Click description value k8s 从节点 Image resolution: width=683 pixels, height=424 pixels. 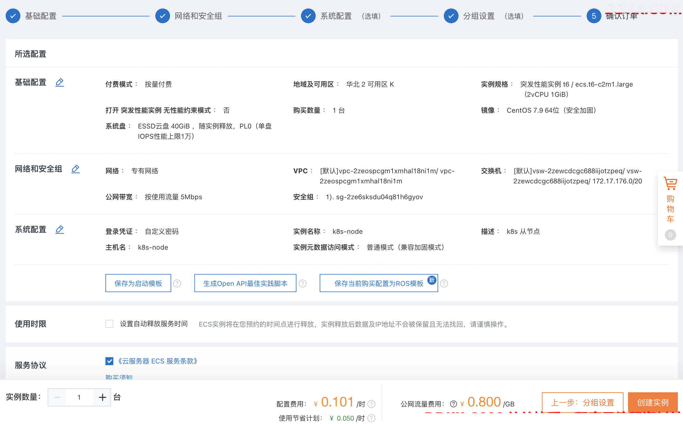[523, 232]
